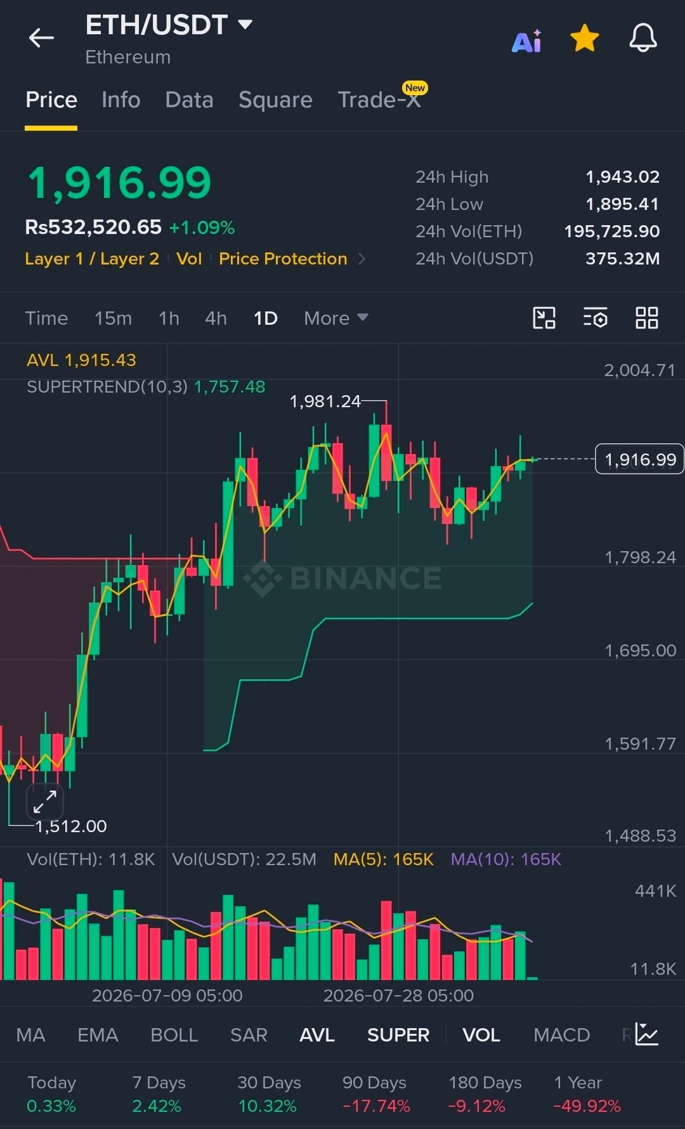
Task: Tap the 24h High value 1,943.02
Action: click(622, 176)
